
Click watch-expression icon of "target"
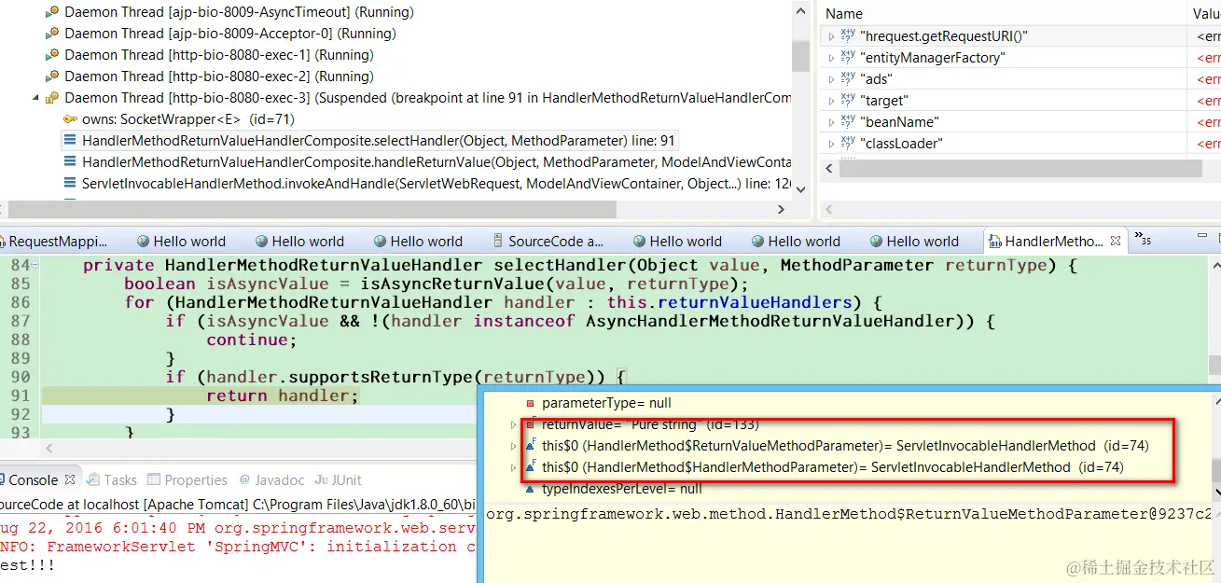coord(847,100)
